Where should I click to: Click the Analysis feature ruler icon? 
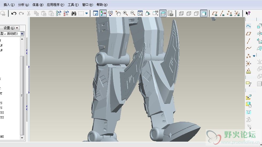[248, 71]
